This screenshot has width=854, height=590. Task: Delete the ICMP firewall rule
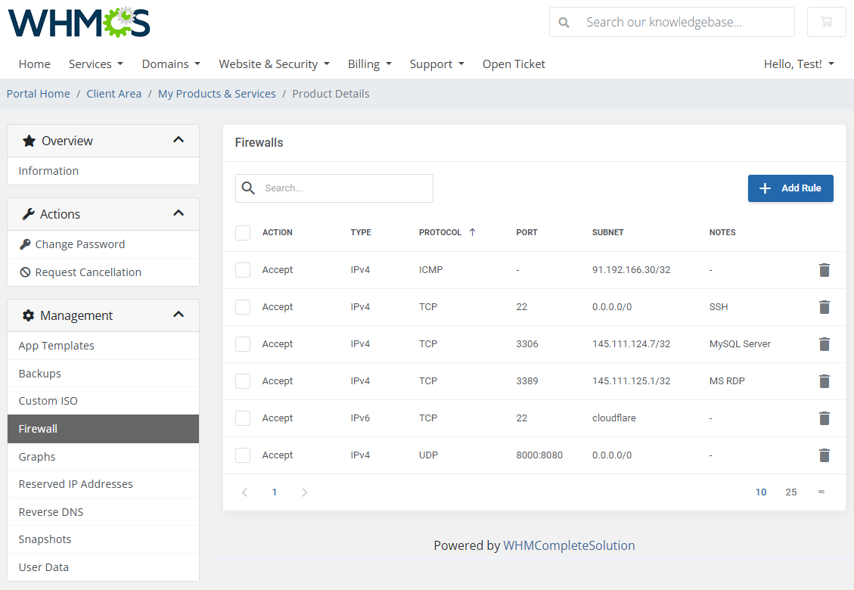click(824, 270)
